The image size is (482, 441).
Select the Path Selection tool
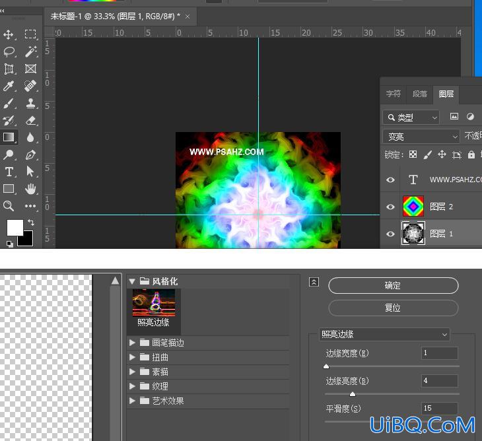(x=30, y=171)
